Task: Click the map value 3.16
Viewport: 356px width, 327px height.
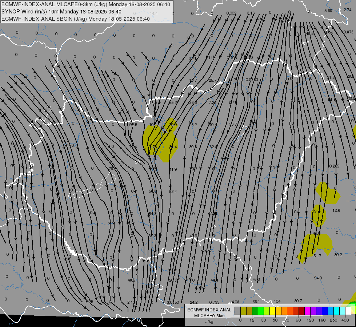Action: 251,13
